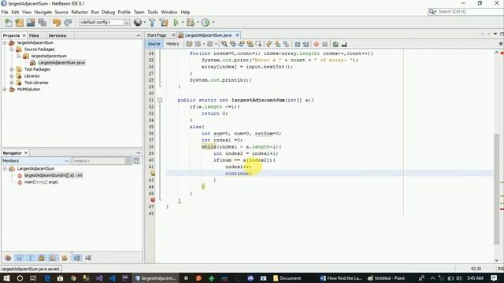Click the Debug Project toolbar icon

tap(191, 23)
